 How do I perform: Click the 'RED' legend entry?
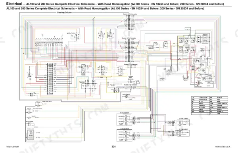click(x=219, y=100)
